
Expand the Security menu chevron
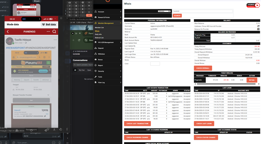coord(121,71)
